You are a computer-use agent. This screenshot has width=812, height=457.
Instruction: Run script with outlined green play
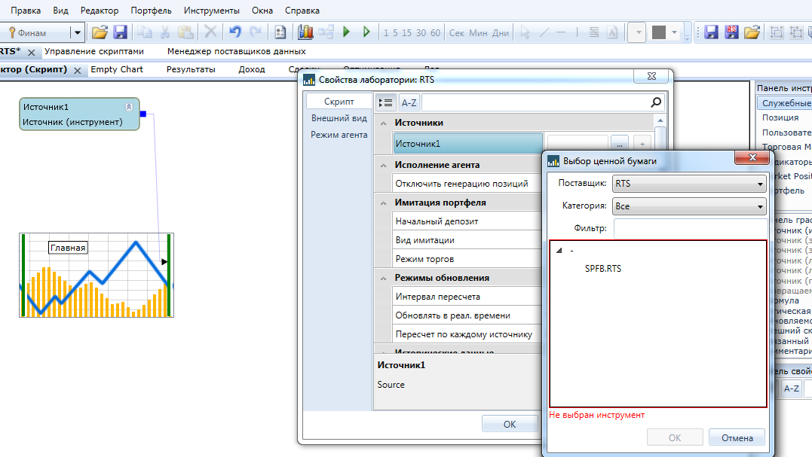(366, 32)
